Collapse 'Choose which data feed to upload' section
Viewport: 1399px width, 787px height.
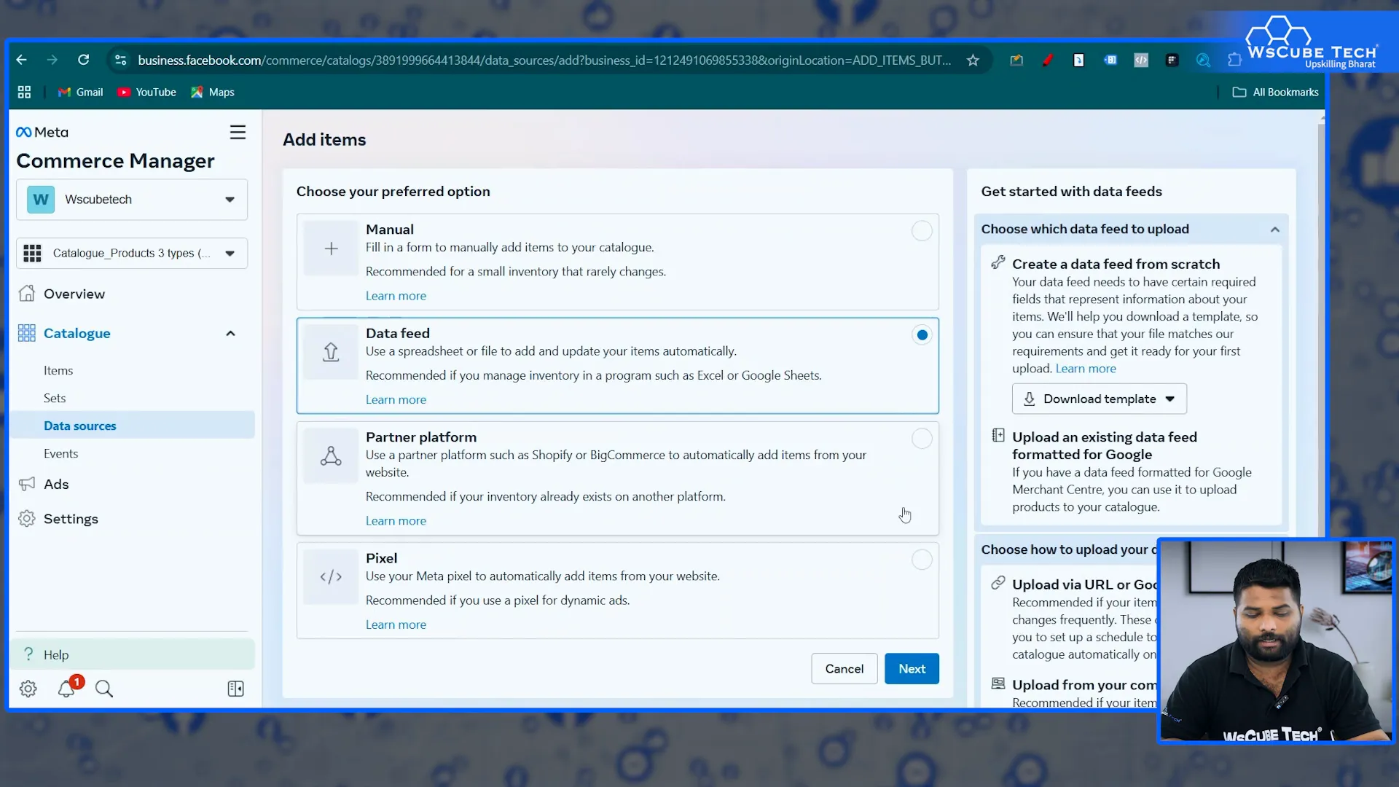[x=1274, y=230]
